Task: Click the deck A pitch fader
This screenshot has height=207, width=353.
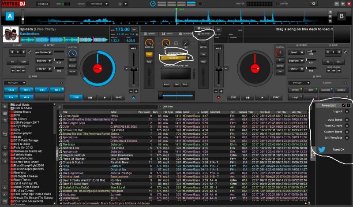Action: tap(134, 70)
